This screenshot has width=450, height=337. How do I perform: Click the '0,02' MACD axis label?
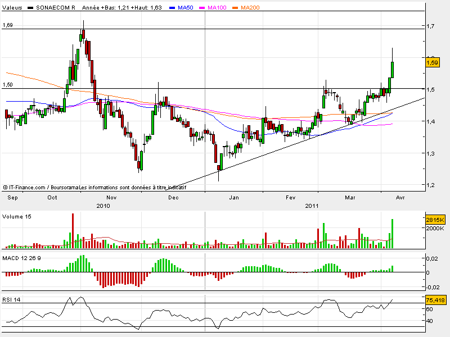432,259
